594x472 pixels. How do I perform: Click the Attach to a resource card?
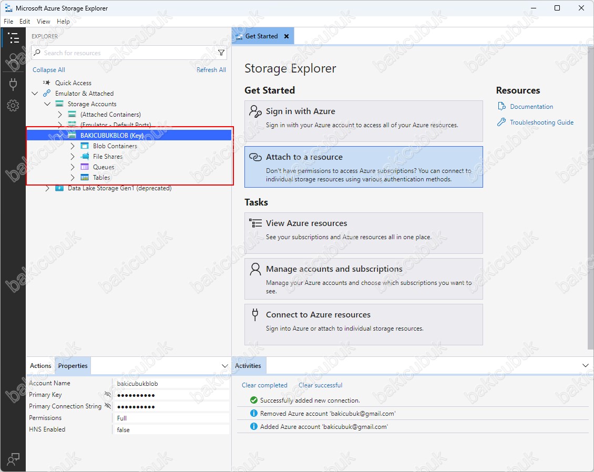(x=364, y=167)
